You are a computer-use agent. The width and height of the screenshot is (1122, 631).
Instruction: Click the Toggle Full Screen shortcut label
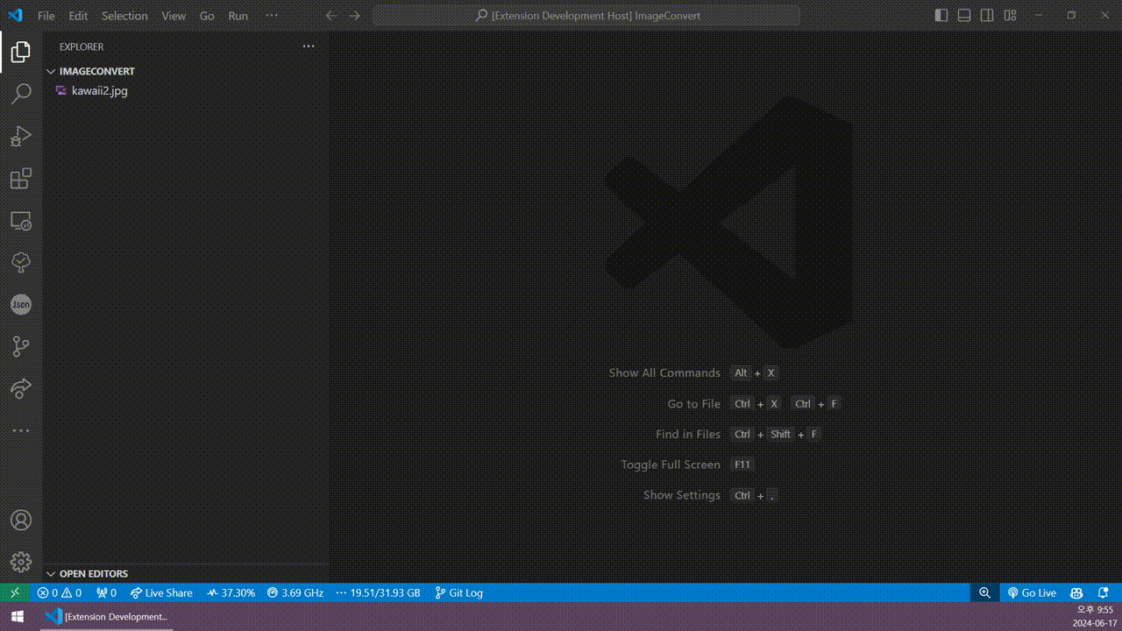point(671,464)
